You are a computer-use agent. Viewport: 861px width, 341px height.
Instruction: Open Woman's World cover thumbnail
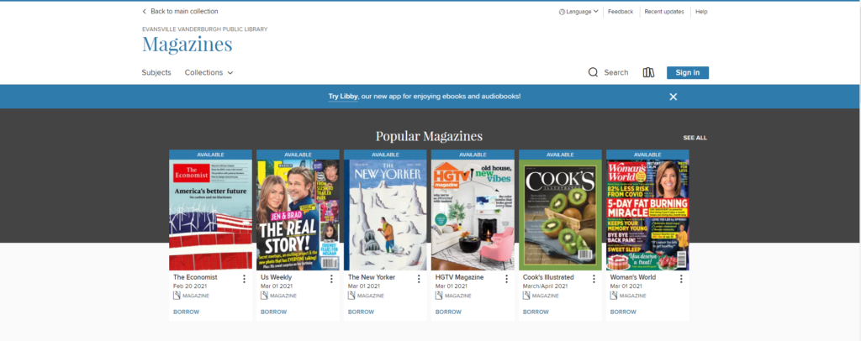coord(647,215)
